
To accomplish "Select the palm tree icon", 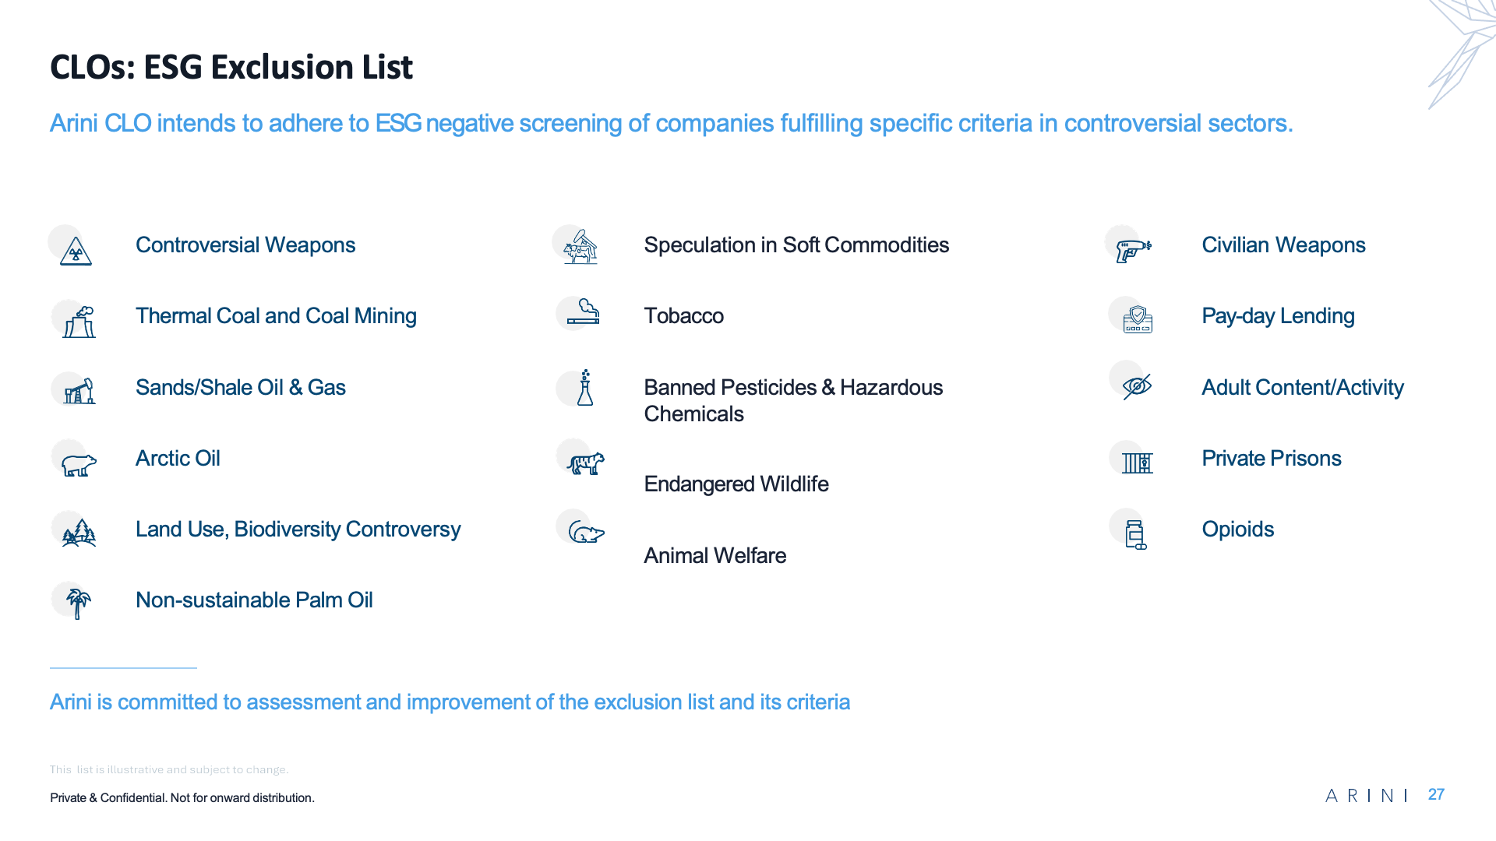I will pos(78,603).
